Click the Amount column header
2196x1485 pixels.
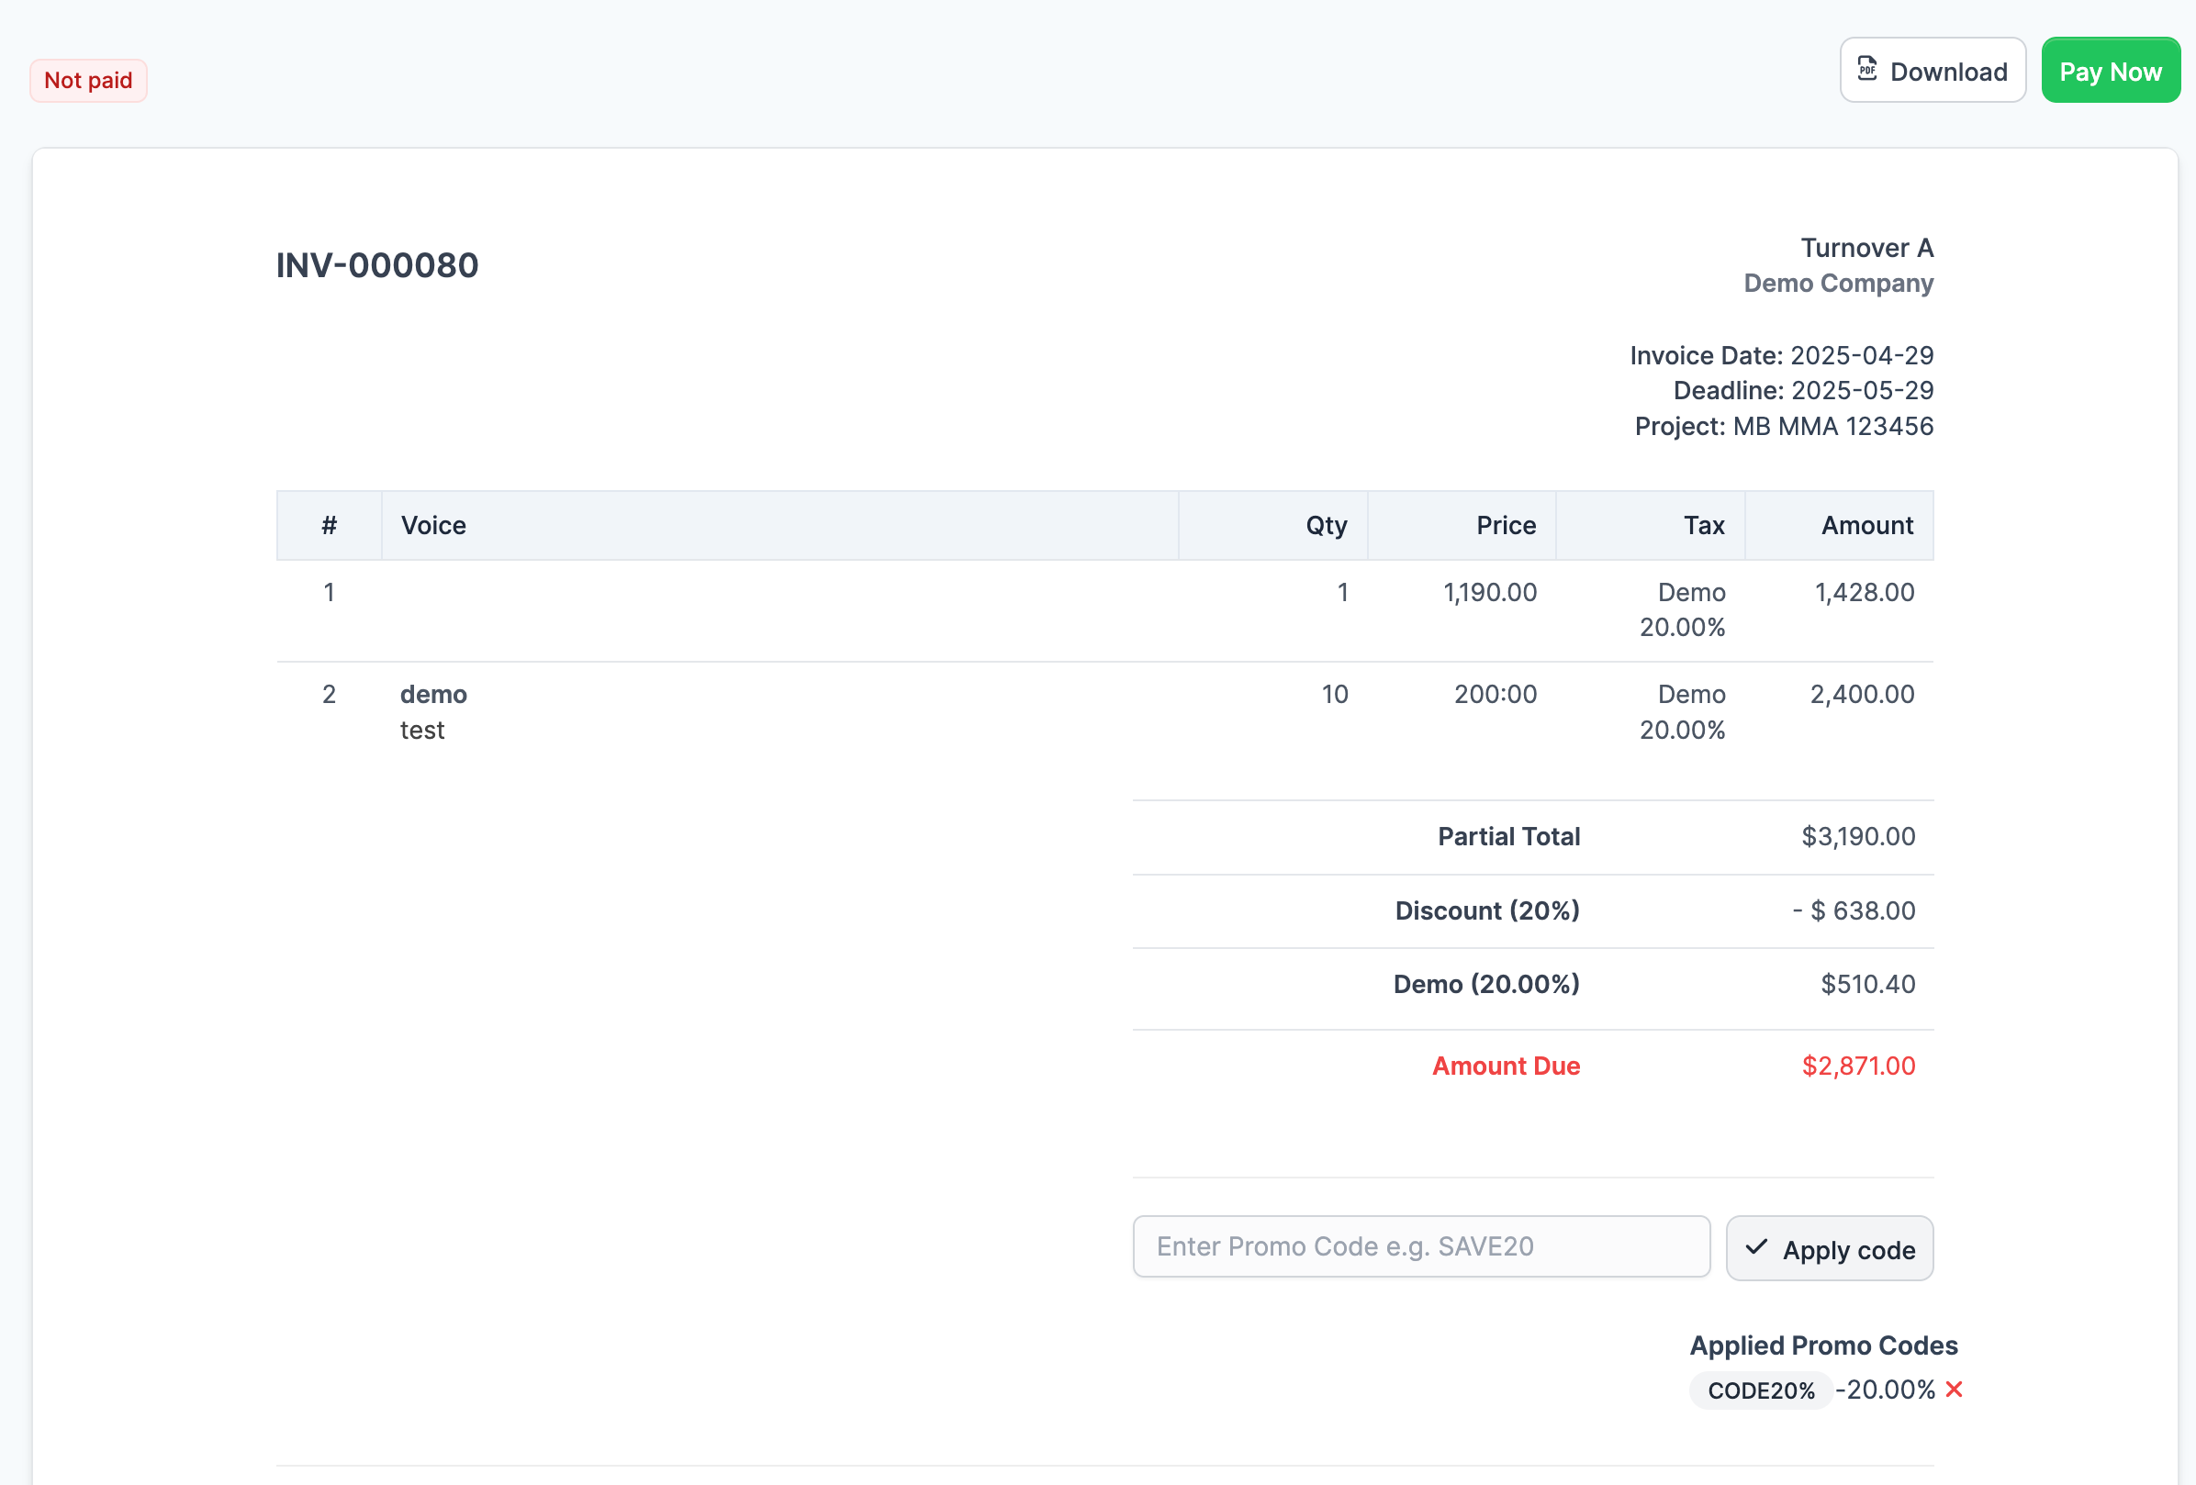click(x=1866, y=525)
